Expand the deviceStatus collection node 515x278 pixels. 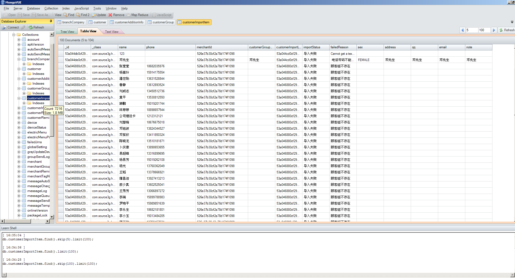pos(19,127)
